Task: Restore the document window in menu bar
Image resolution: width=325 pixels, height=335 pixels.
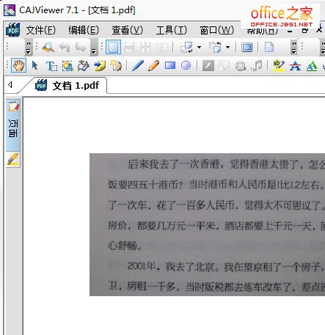Action: 304,31
